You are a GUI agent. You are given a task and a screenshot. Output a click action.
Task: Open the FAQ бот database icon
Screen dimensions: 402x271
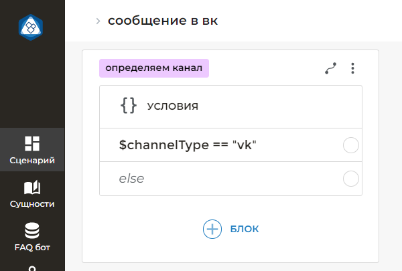[32, 231]
